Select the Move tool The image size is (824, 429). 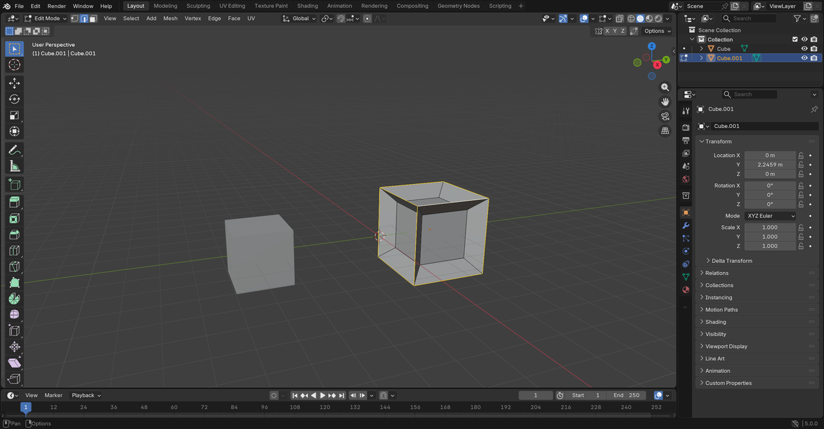[14, 83]
